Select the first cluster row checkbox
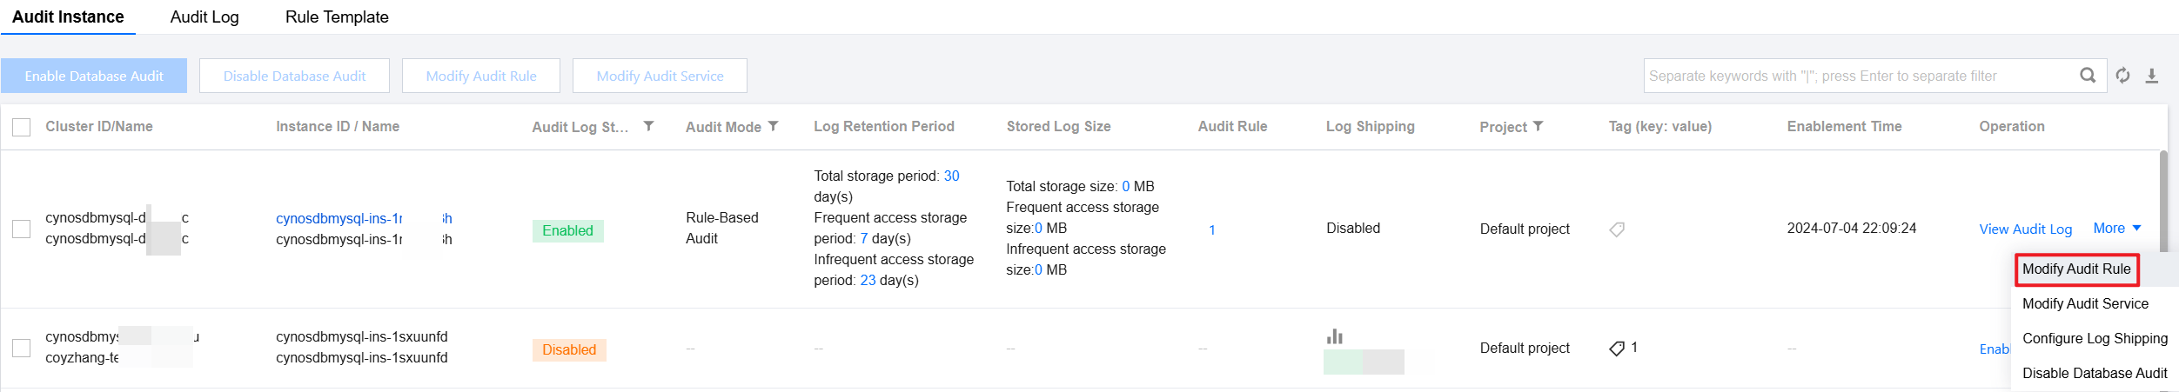The width and height of the screenshot is (2179, 392). click(x=22, y=229)
